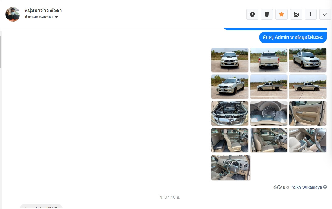Flag conversation with the plain exclamation mark icon
This screenshot has height=209, width=332.
[311, 14]
